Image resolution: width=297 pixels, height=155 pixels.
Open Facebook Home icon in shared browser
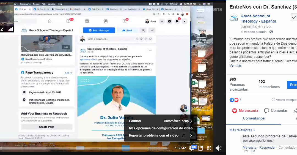click(50, 21)
